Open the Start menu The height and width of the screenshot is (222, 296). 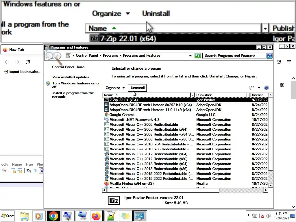coord(8,216)
